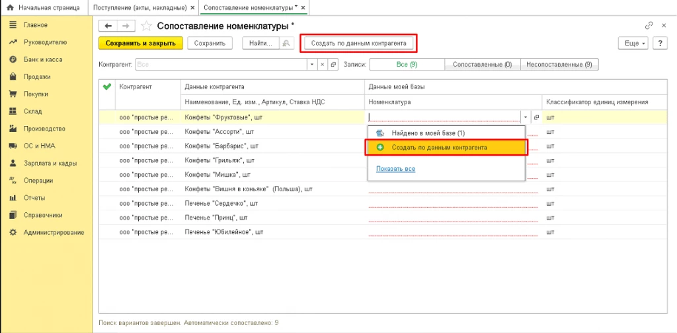Click the Сохранить button

pos(210,43)
